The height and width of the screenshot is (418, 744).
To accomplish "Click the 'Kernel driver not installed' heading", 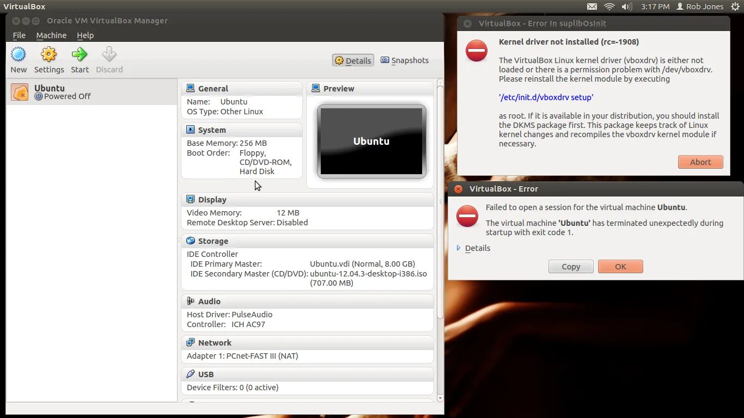I will coord(569,42).
